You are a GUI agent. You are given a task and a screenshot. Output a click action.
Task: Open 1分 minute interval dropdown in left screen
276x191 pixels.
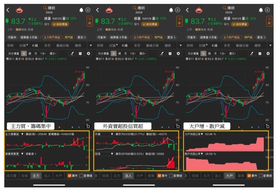pyautogui.click(x=43, y=53)
